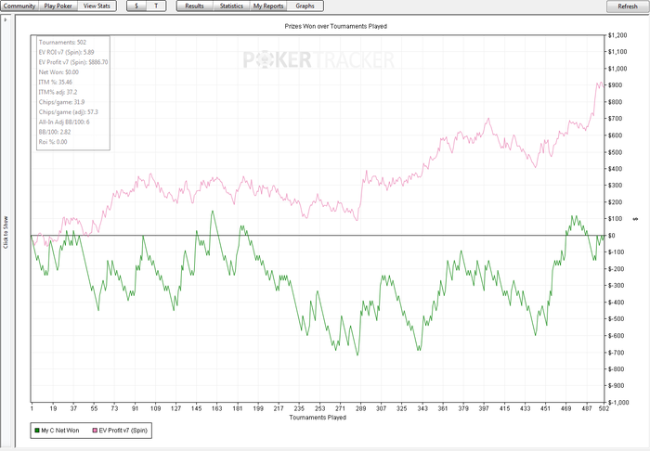Select the Graphs tab

click(x=305, y=6)
